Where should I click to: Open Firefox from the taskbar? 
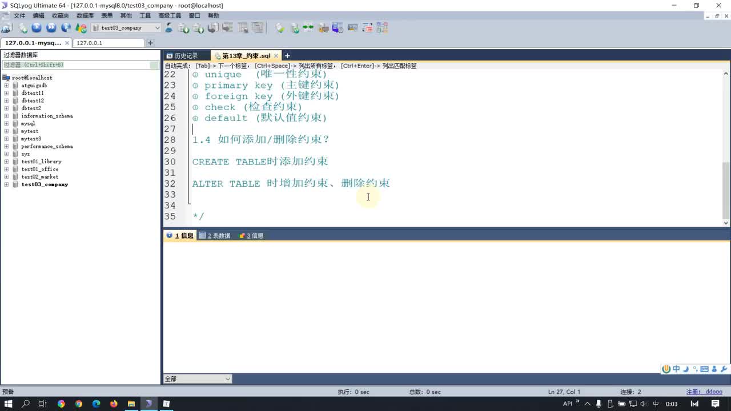114,404
